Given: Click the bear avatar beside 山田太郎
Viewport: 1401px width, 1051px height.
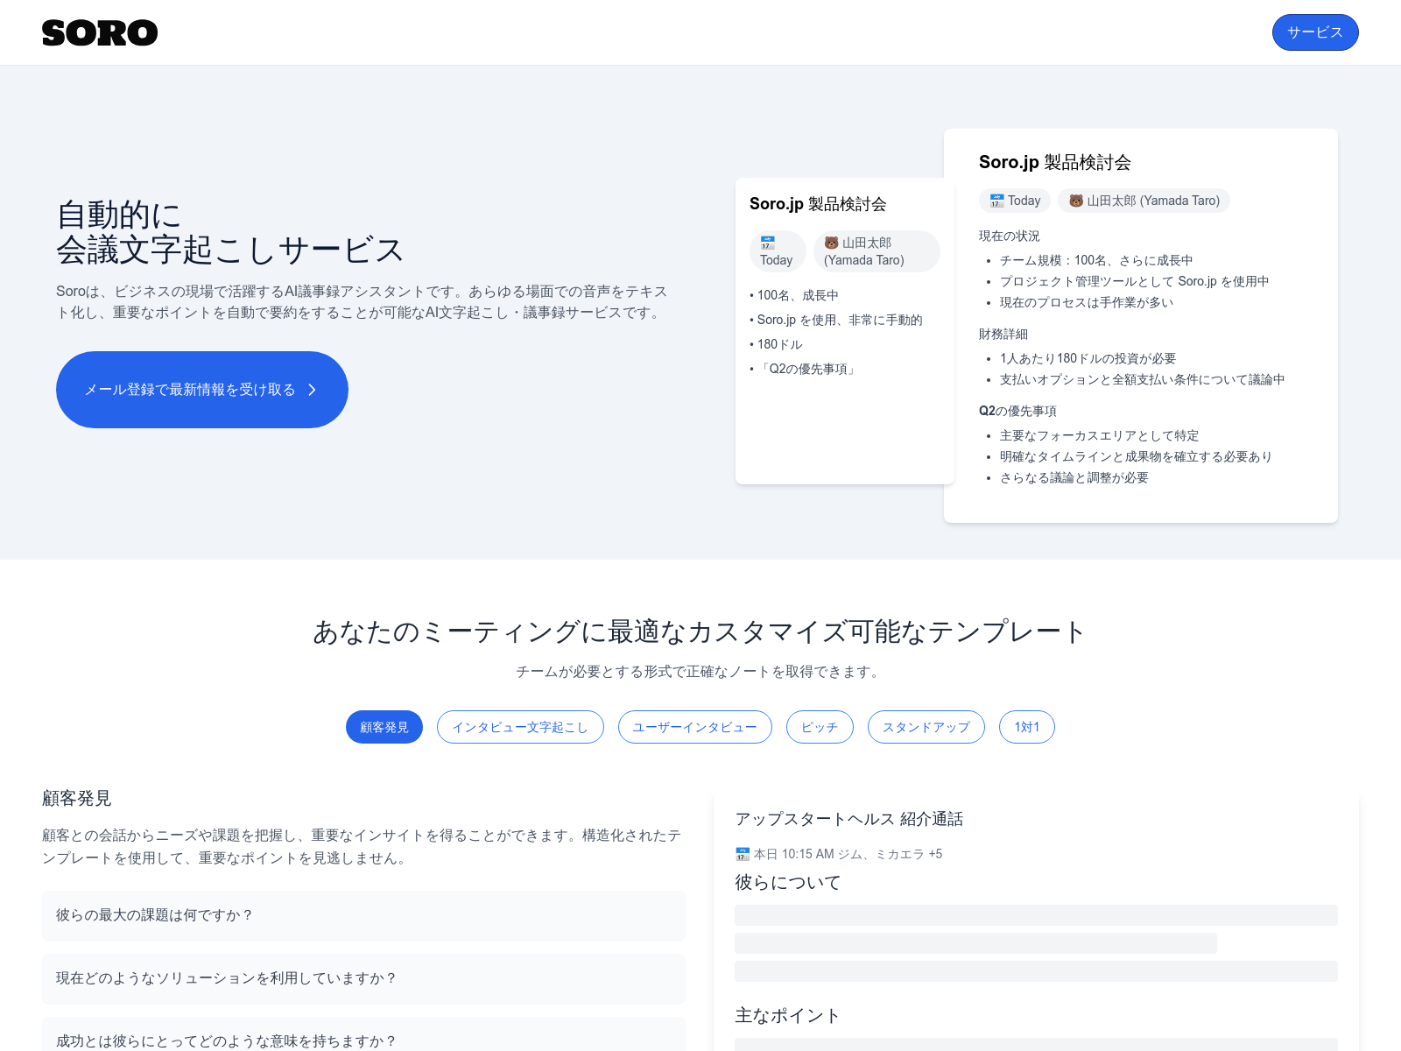Looking at the screenshot, I should [x=831, y=243].
